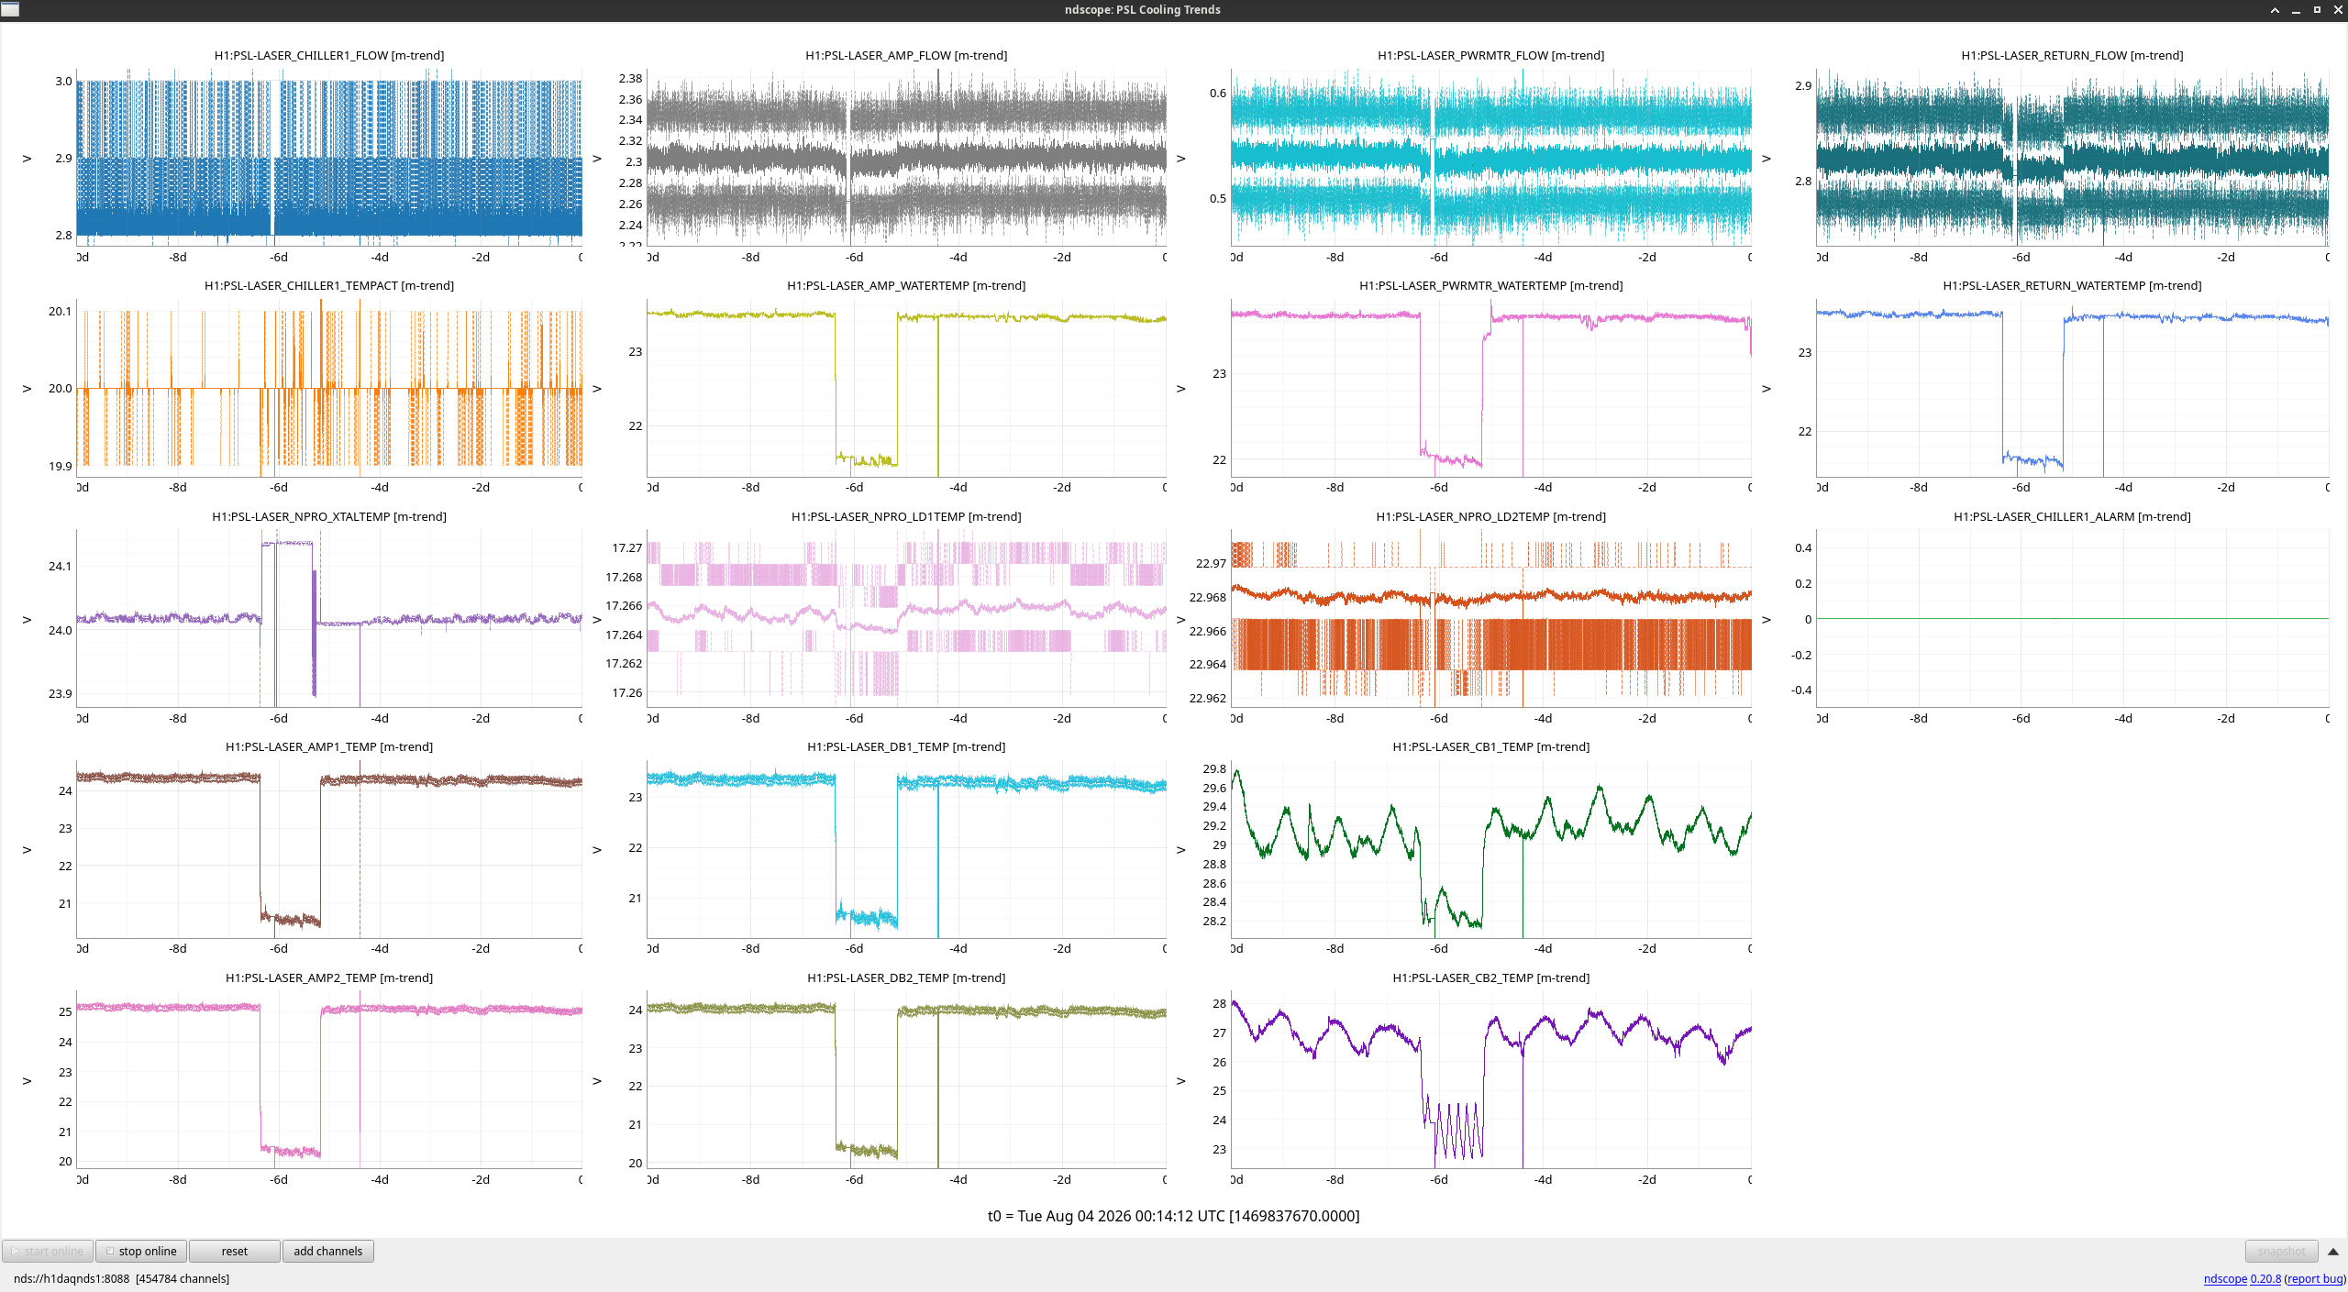Click the > marker beside the DB2_TEMP plot
Image resolution: width=2348 pixels, height=1292 pixels.
(x=597, y=1081)
